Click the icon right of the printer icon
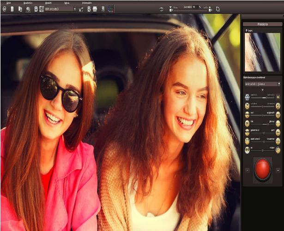Viewport: 284px width, 231px height. pyautogui.click(x=103, y=9)
